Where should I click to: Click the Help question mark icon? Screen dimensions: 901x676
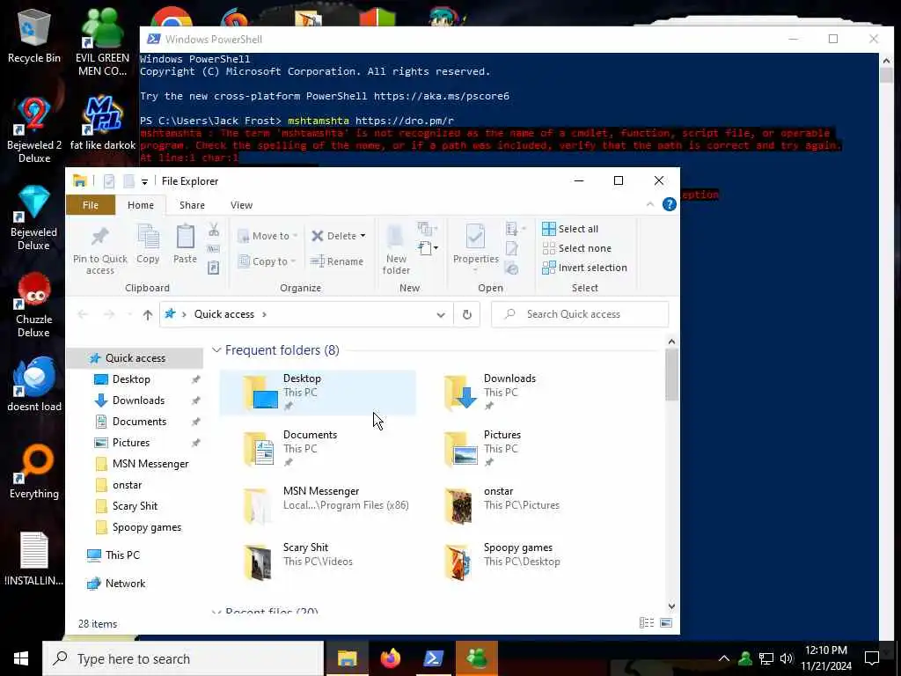tap(669, 204)
